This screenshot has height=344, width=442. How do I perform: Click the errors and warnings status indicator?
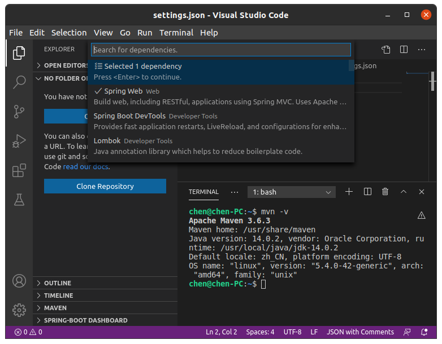pos(28,332)
